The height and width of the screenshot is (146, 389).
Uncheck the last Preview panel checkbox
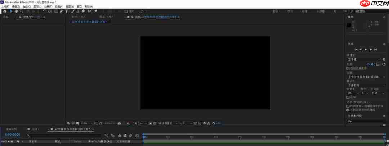point(348,110)
